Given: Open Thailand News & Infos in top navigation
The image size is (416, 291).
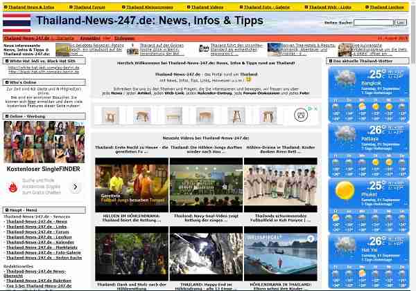Looking at the screenshot, I should tap(31, 7).
